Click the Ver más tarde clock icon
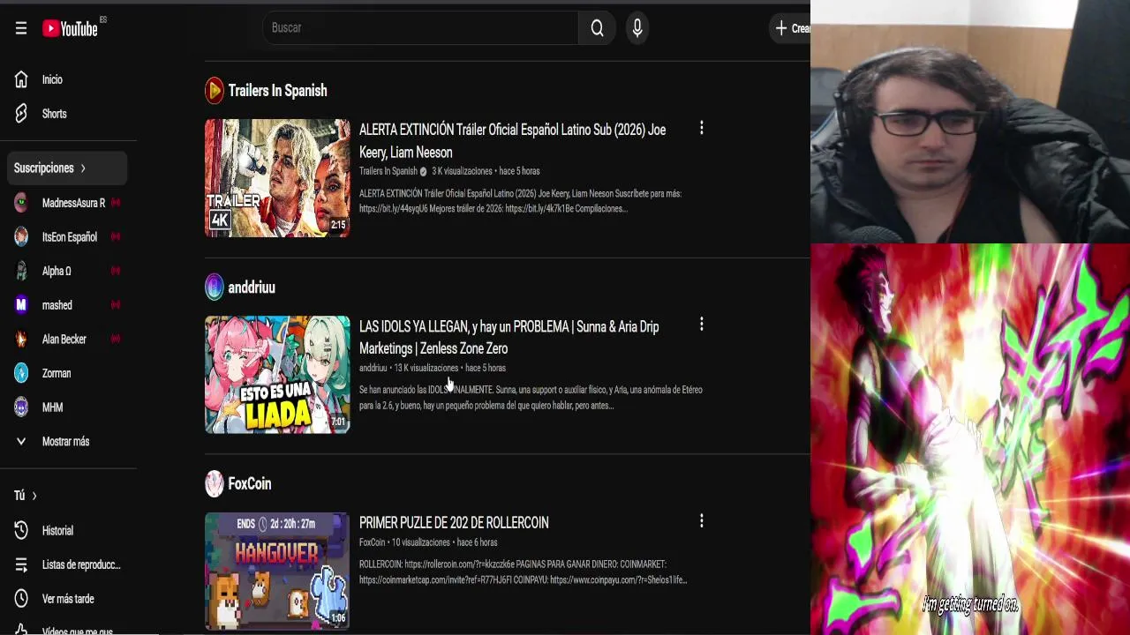Screen dimensions: 1130x635 21,599
